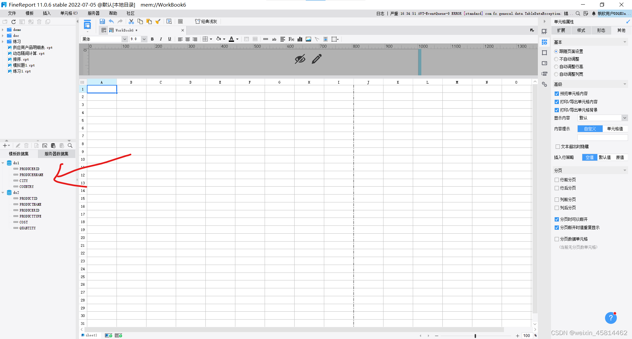Uncheck 打印/导出单元格背景 checkbox
Viewport: 632px width, 339px height.
tap(557, 110)
